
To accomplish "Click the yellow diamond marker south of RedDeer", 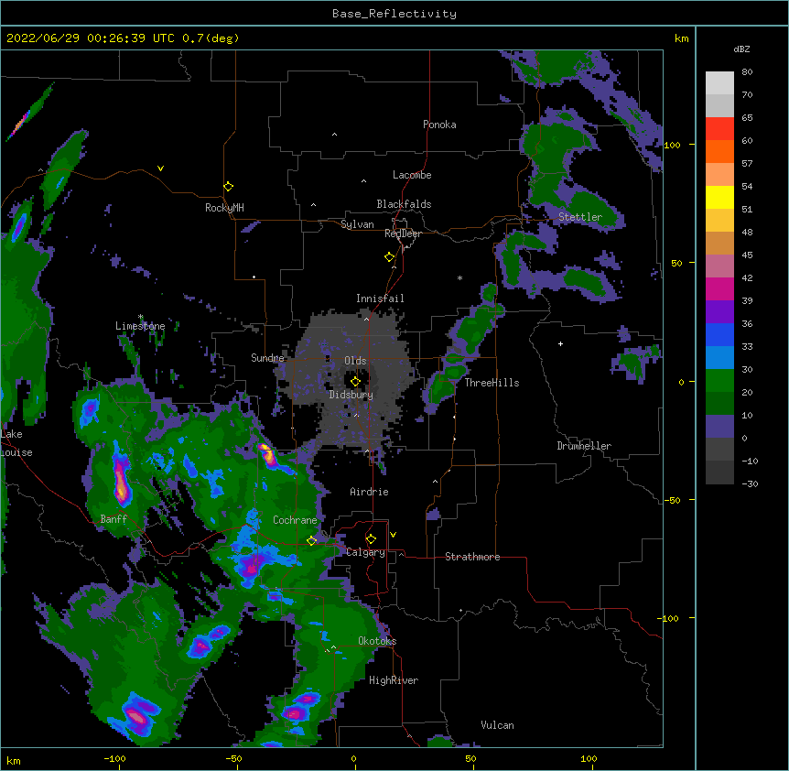I will point(389,257).
